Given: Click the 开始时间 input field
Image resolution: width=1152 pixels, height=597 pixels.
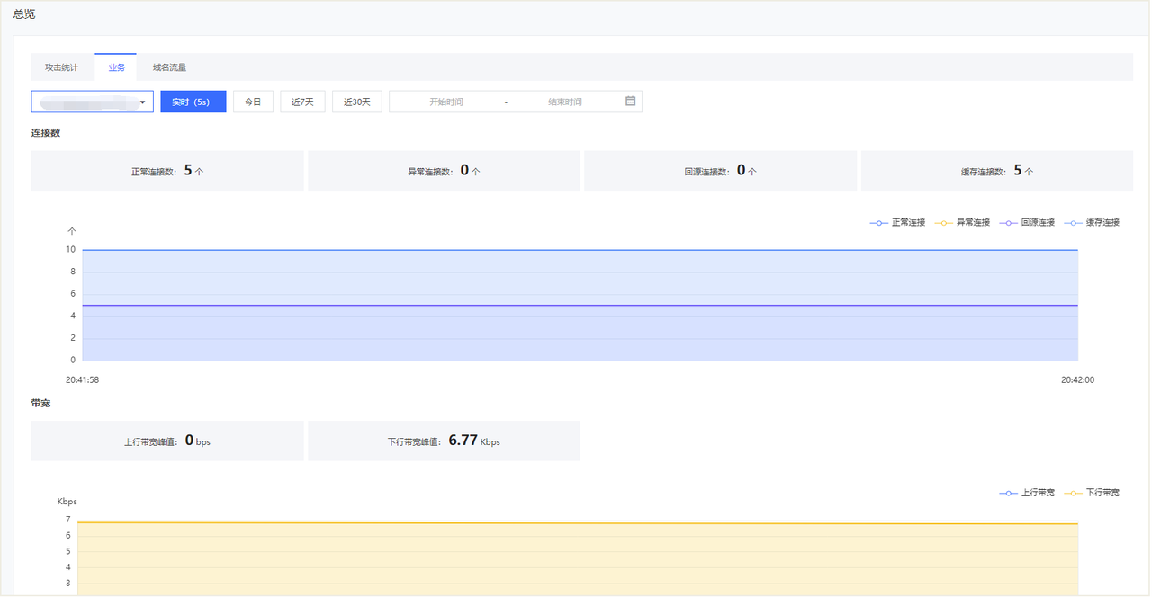Looking at the screenshot, I should click(445, 102).
